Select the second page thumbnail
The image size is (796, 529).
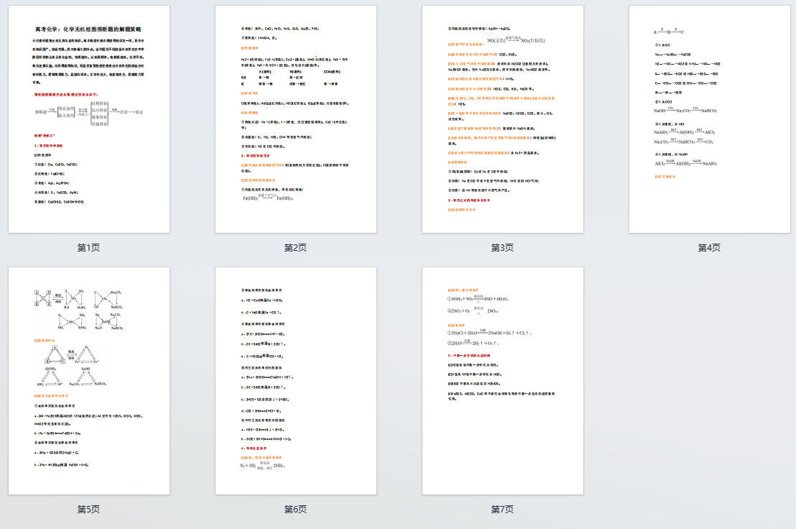tap(296, 119)
